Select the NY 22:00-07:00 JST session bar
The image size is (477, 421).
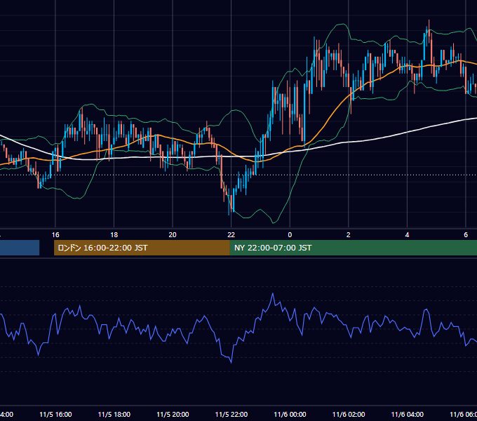353,248
